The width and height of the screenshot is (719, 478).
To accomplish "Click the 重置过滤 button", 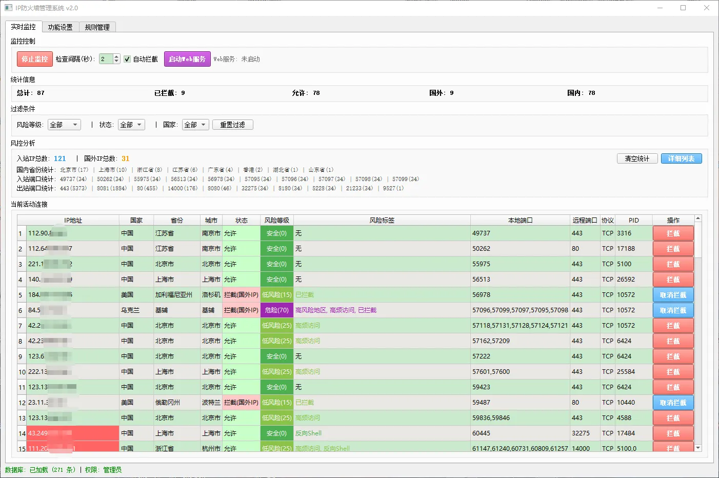I will (232, 124).
